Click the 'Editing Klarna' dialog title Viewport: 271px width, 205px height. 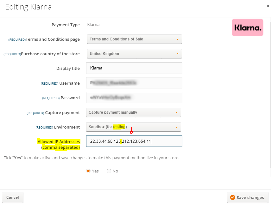pos(28,7)
